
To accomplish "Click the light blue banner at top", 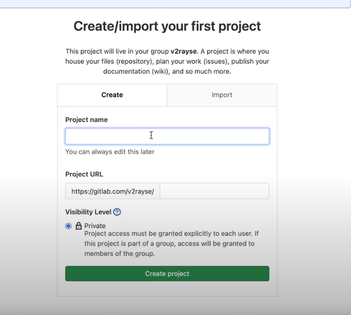I will click(175, 3).
